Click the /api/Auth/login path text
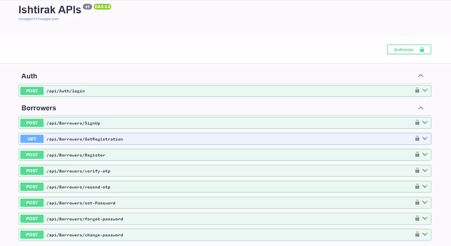The height and width of the screenshot is (246, 451). click(66, 91)
